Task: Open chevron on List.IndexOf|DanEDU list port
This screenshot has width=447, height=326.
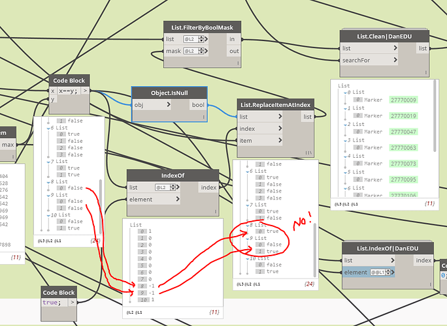Action: 393,260
